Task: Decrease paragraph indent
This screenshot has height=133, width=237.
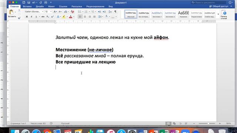Action: (99, 11)
